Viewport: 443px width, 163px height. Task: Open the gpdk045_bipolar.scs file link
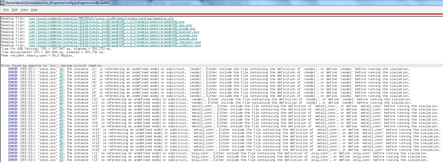[114, 32]
